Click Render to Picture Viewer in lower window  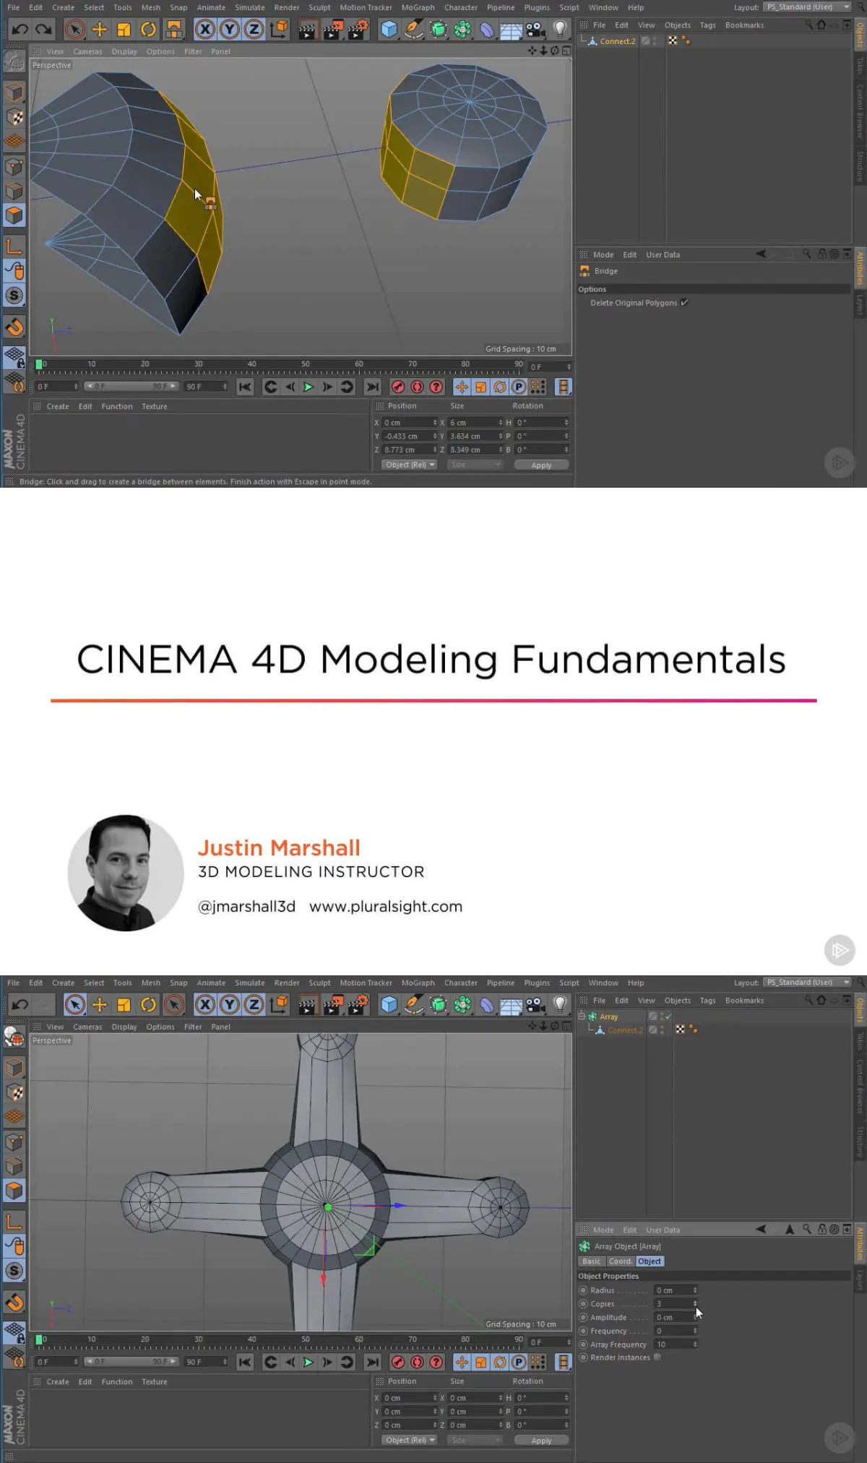pyautogui.click(x=333, y=1004)
